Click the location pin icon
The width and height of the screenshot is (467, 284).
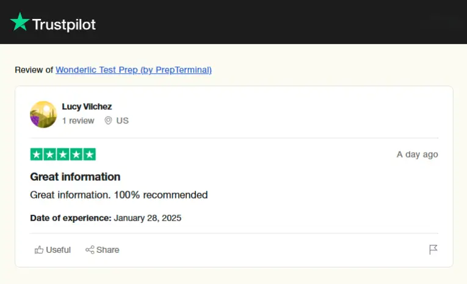[108, 120]
